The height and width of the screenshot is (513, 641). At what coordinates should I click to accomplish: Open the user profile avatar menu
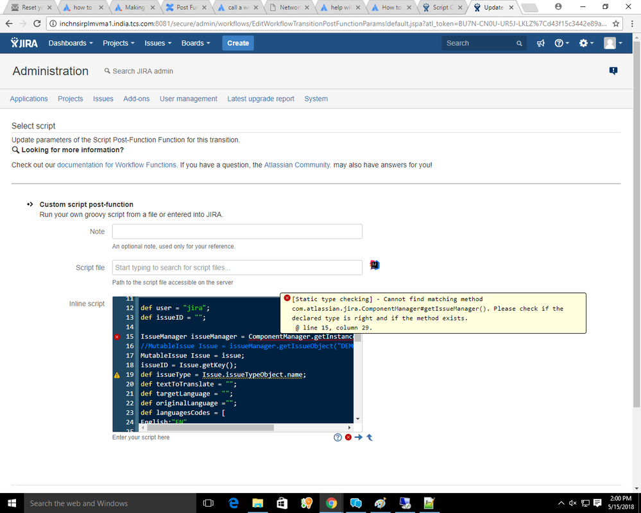click(613, 43)
